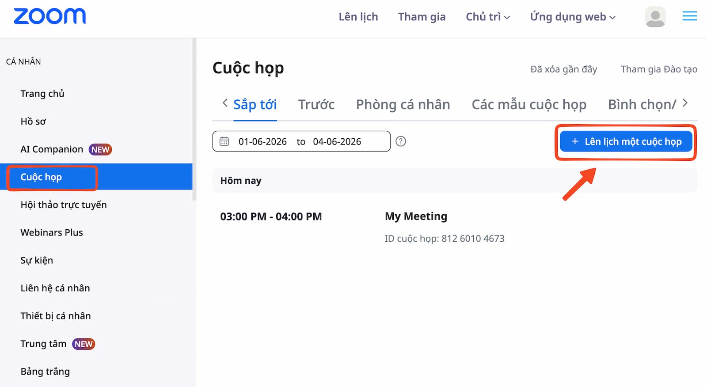This screenshot has height=387, width=707.
Task: Open Bảng trắng in sidebar
Action: tap(45, 372)
